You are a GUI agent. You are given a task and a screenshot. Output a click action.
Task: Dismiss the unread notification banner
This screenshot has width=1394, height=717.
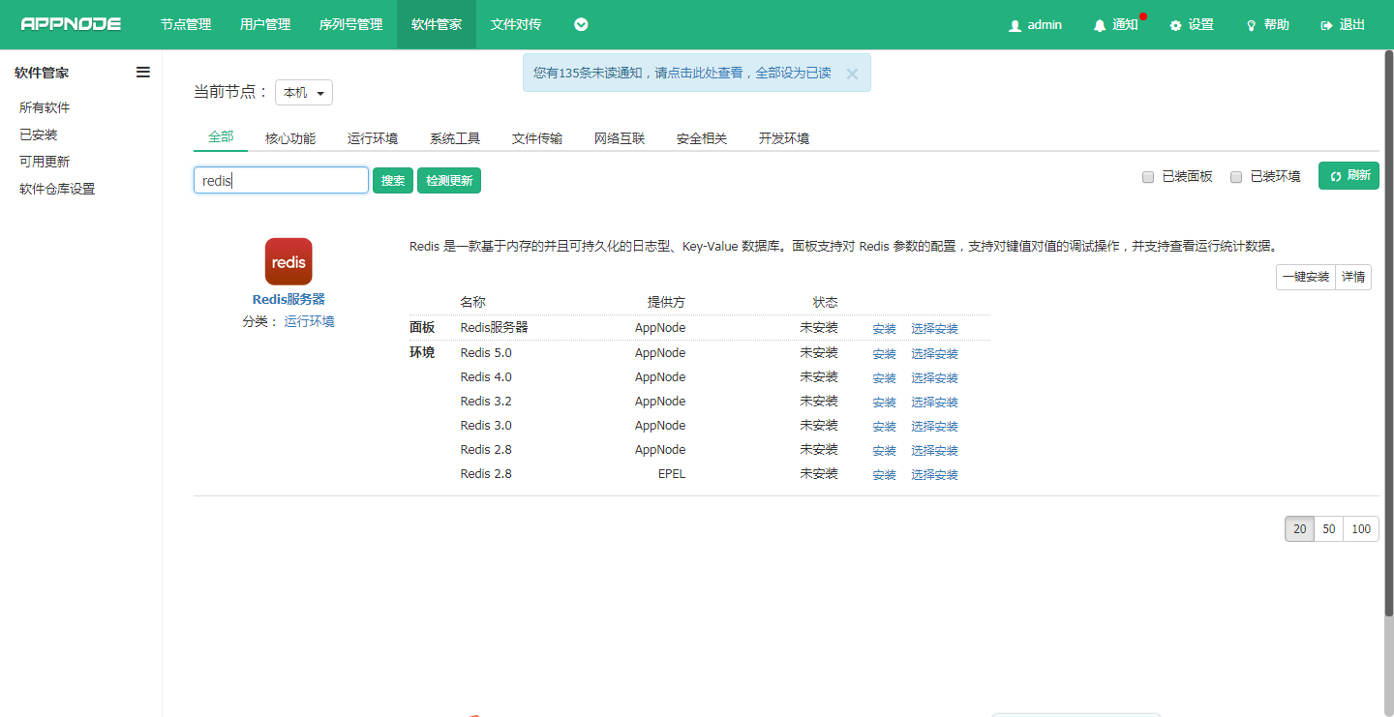coord(852,74)
